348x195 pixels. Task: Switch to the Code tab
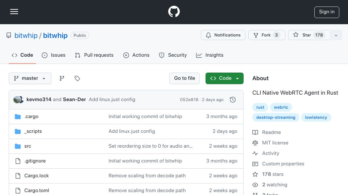click(22, 55)
